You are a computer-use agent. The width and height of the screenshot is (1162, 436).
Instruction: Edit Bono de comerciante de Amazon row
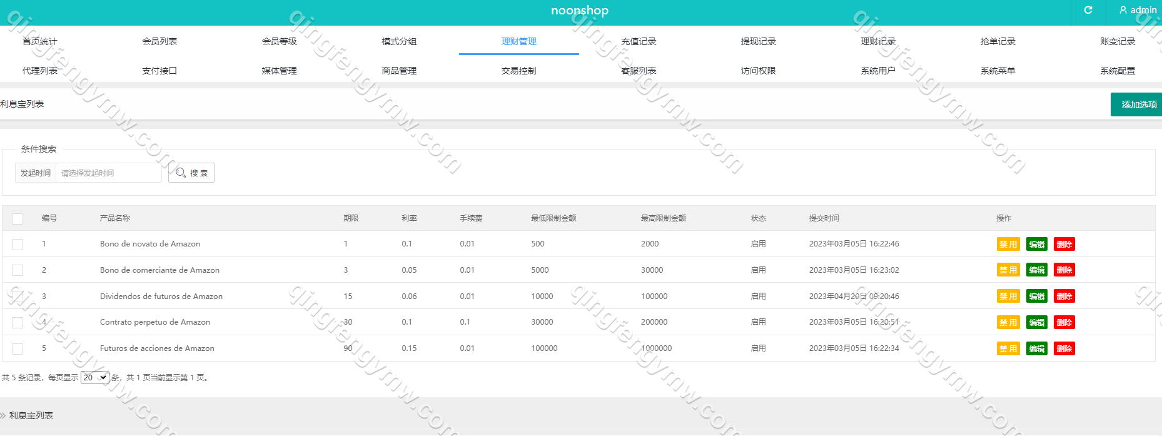coord(1037,270)
